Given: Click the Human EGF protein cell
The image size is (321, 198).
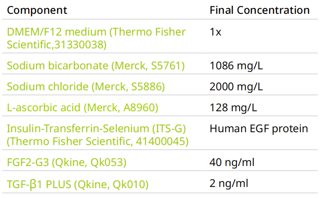Looking at the screenshot, I should coord(258,129).
